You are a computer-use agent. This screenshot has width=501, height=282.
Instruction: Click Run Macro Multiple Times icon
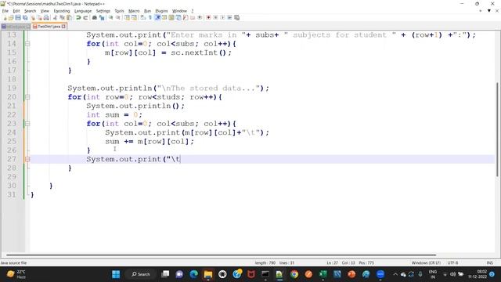coord(229,17)
